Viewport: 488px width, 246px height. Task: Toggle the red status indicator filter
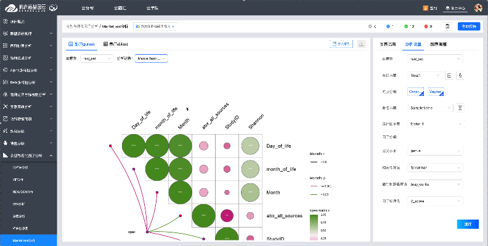[x=427, y=26]
